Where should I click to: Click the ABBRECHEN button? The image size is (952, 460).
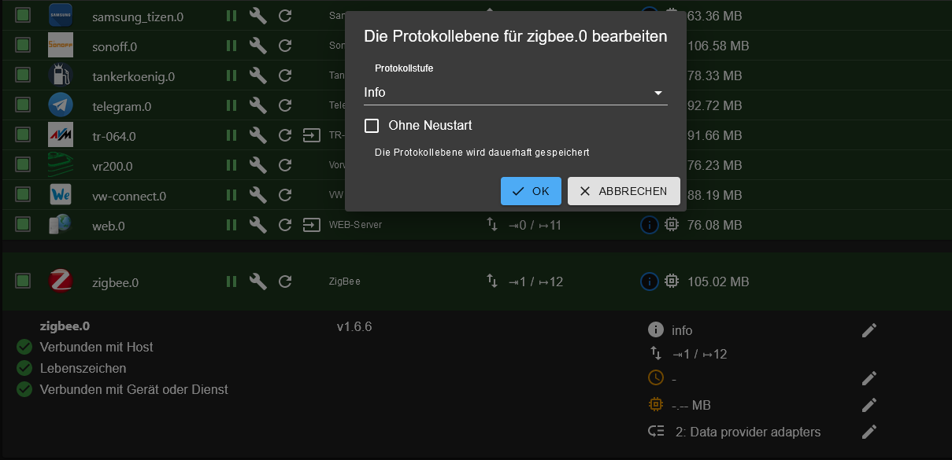click(624, 191)
